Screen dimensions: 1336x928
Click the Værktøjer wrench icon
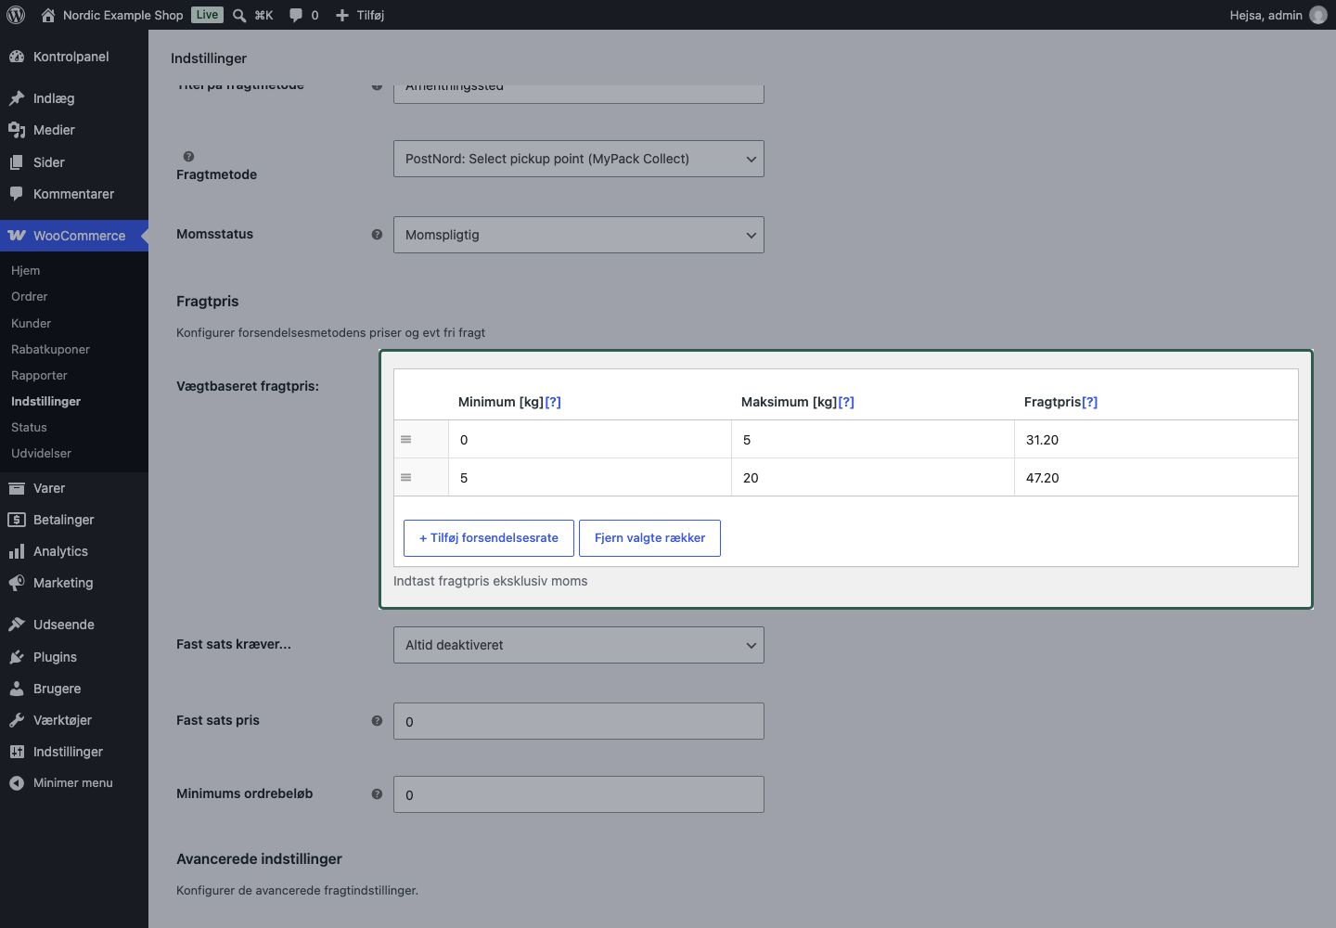(17, 720)
